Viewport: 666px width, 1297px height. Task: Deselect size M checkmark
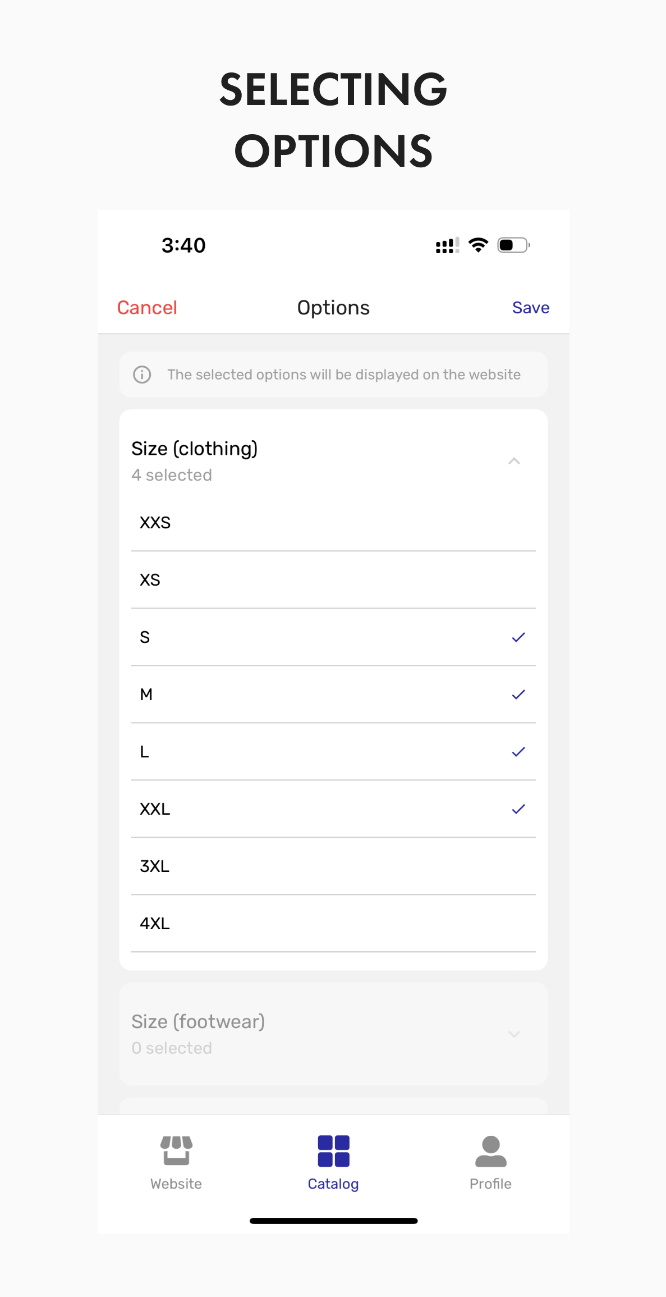(518, 695)
